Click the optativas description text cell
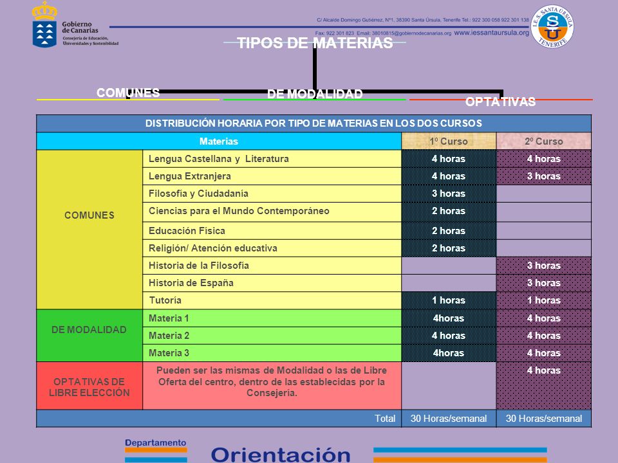618x463 pixels. [x=272, y=386]
